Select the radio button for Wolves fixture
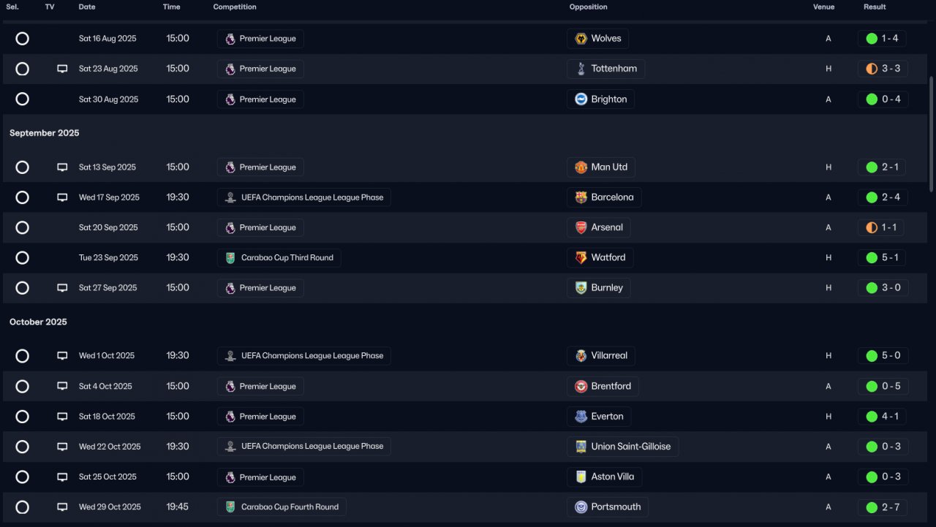 coord(23,39)
